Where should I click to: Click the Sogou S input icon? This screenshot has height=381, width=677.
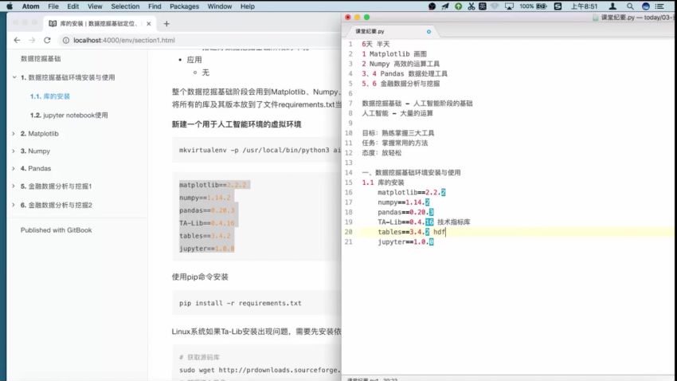tap(558, 6)
